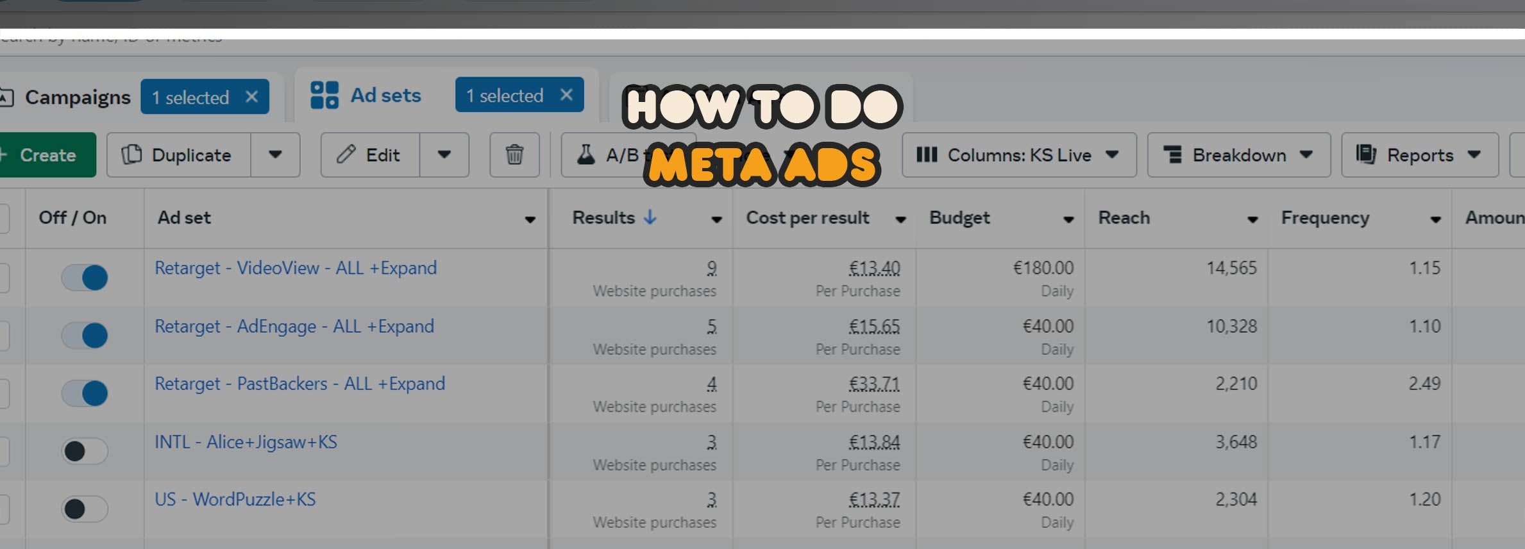Turn off Retarget - PastBackers ad set toggle
The height and width of the screenshot is (549, 1525).
click(x=85, y=393)
